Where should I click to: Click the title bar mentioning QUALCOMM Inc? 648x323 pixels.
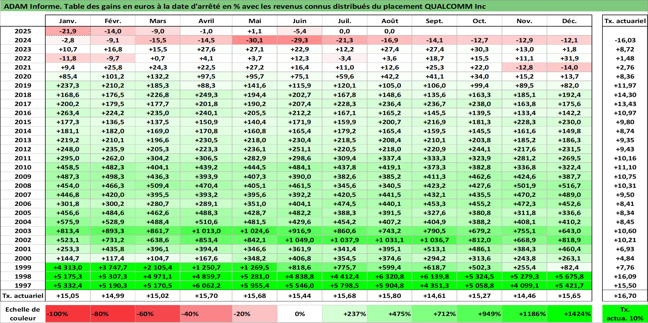324,6
